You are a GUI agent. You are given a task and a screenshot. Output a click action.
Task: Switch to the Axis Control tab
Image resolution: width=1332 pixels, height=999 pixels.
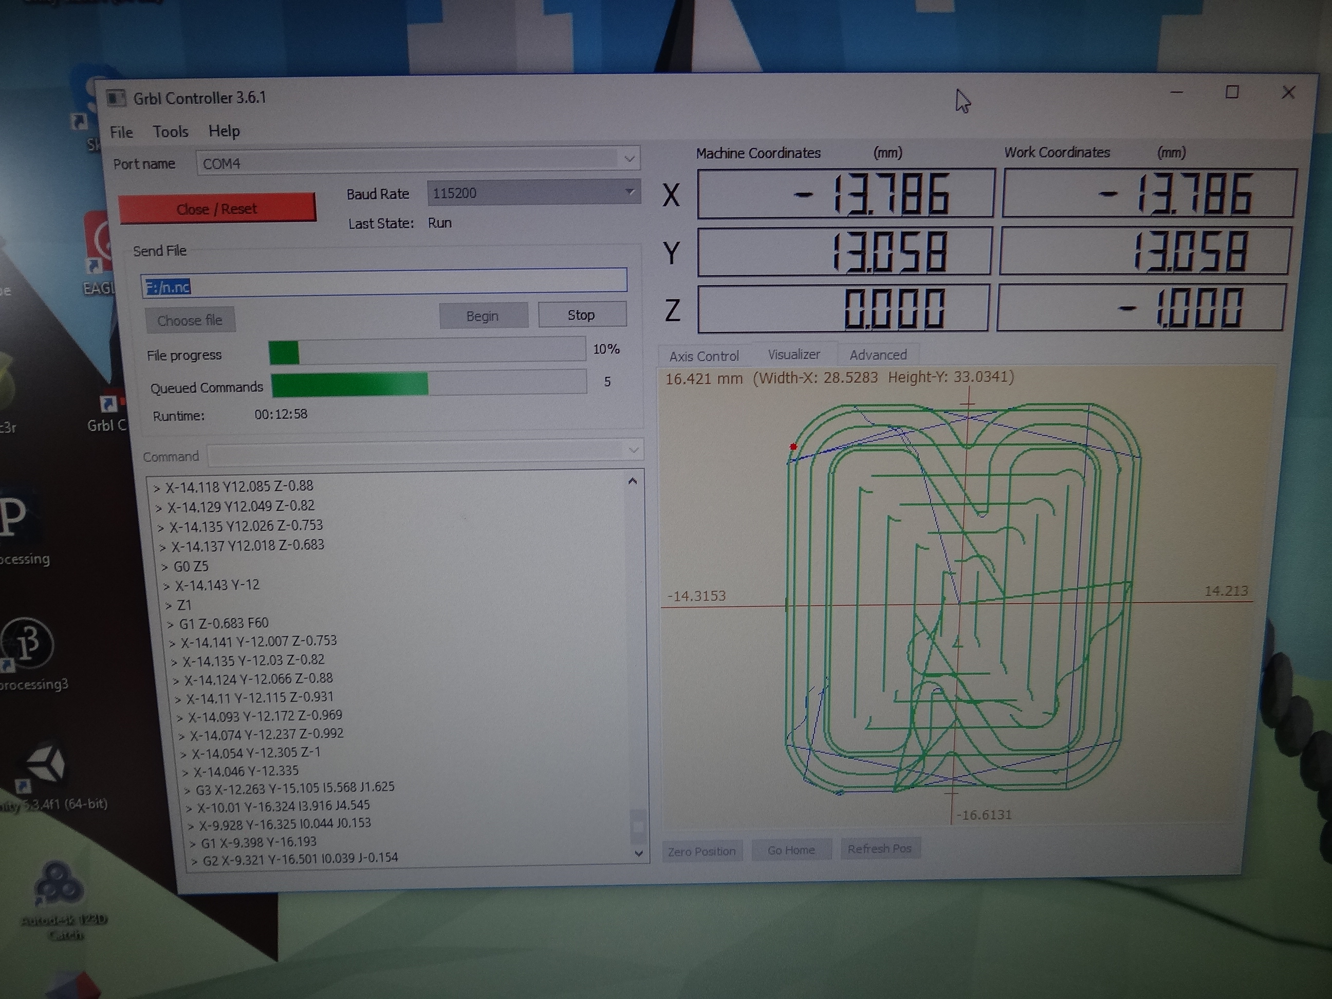[x=704, y=356]
